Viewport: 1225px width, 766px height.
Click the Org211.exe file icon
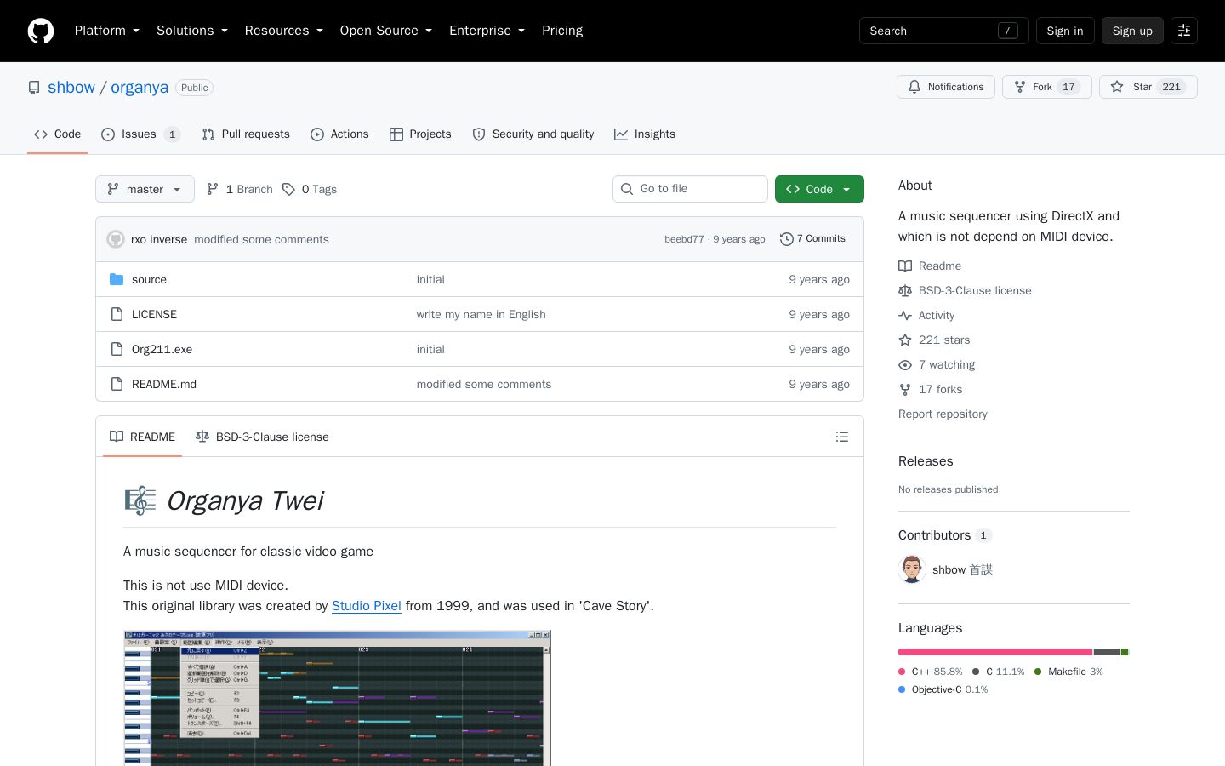click(117, 349)
